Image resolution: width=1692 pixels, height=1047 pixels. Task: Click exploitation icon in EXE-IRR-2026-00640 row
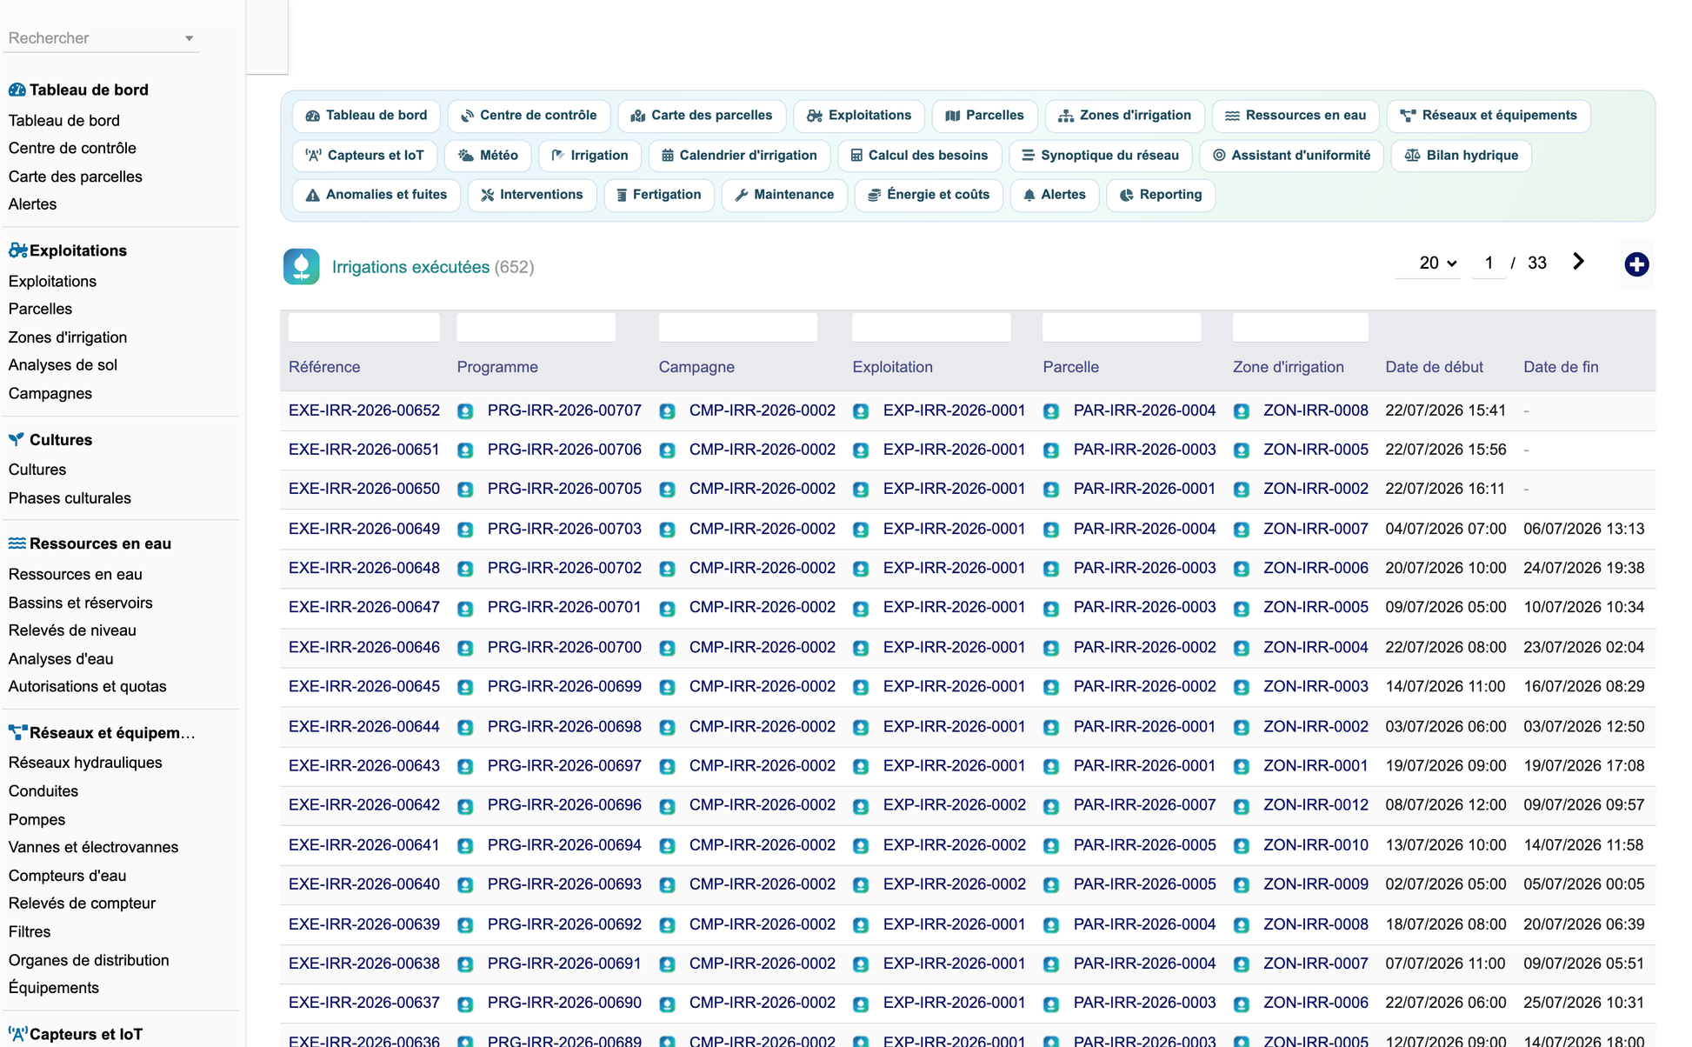tap(861, 885)
